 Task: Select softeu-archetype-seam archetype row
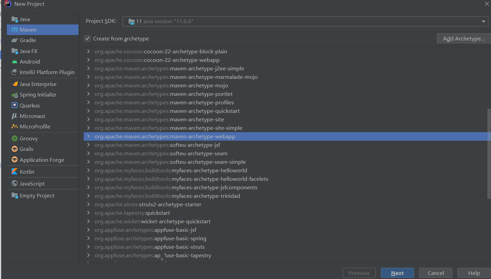(x=285, y=154)
